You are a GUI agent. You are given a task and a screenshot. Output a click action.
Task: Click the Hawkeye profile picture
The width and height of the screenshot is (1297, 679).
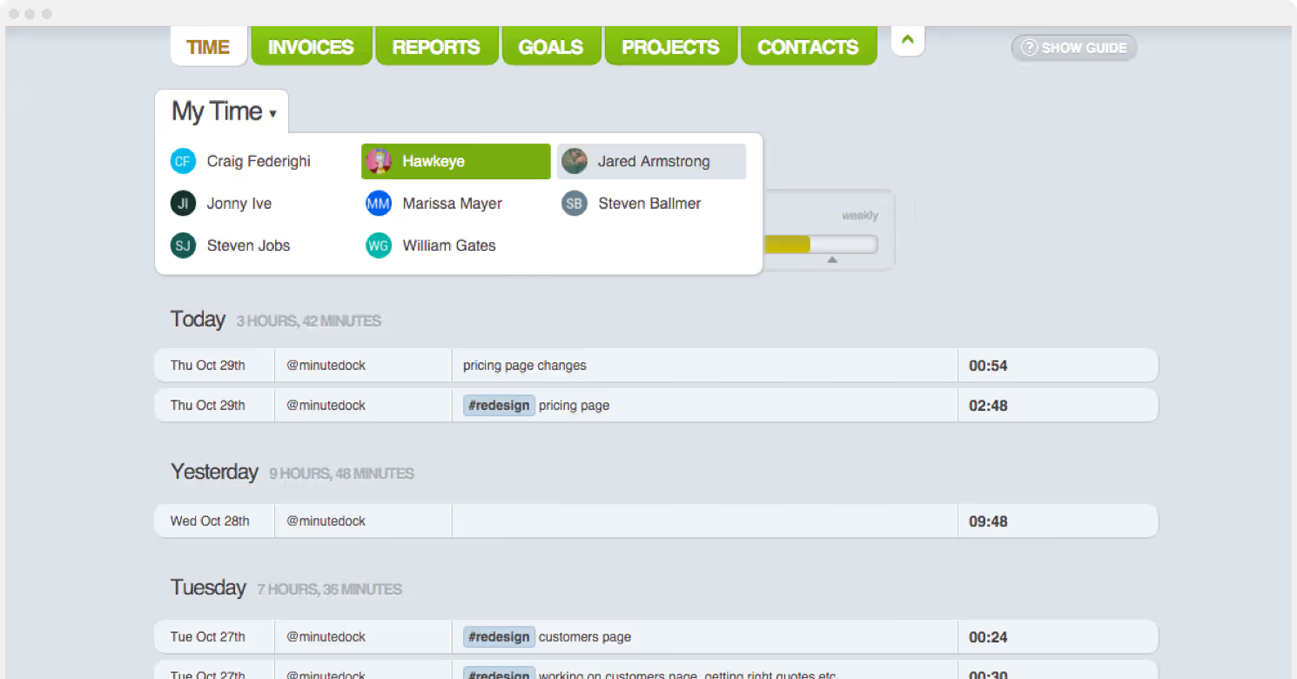click(x=378, y=161)
